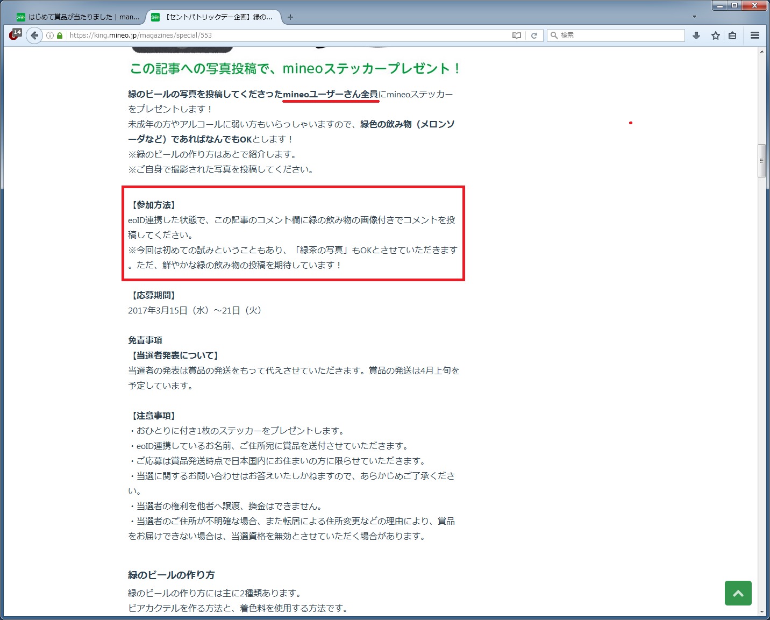Click the green padlock security icon
This screenshot has width=770, height=620.
(x=60, y=35)
